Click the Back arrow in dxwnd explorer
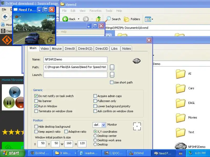 (x=65, y=19)
